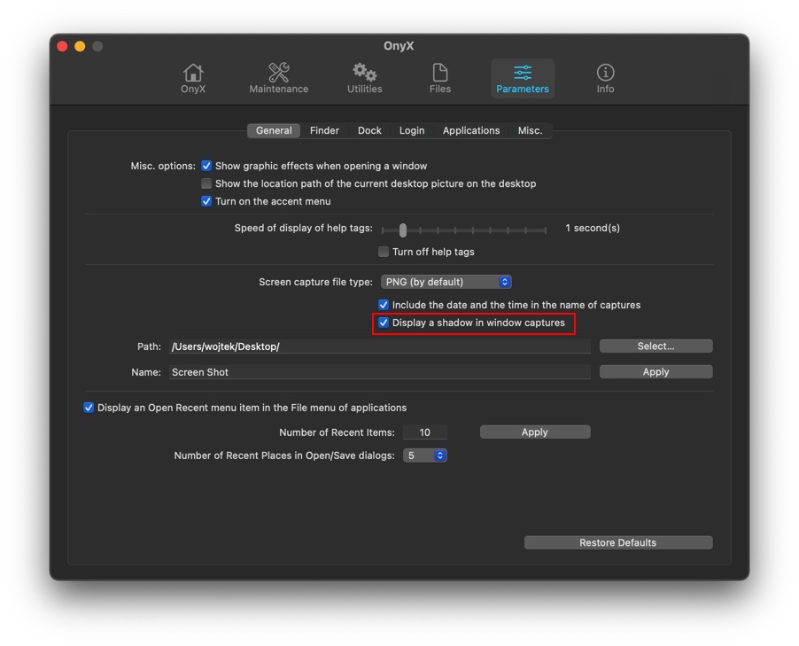Click the Name field containing Screen Shot

pos(380,372)
